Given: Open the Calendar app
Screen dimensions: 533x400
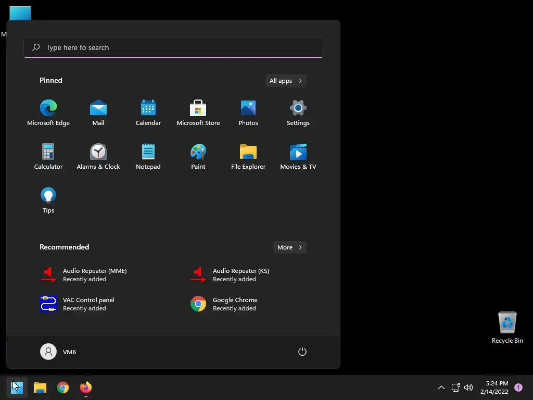Looking at the screenshot, I should click(148, 113).
